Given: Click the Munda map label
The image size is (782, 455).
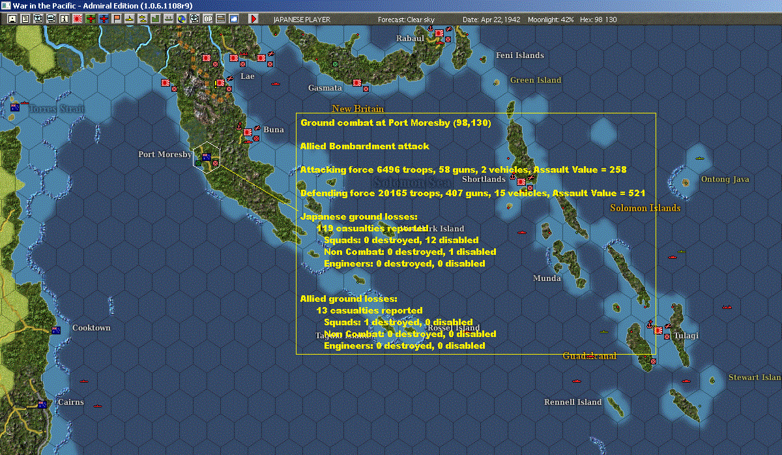Looking at the screenshot, I should click(547, 278).
